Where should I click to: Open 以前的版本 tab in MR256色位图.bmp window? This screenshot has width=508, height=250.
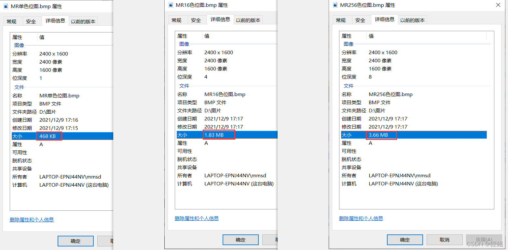413,20
